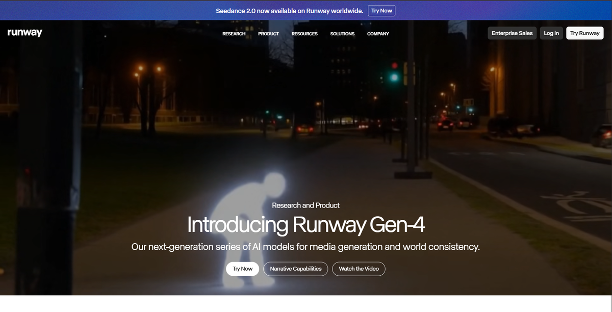Click the Enterprise Sales button

pyautogui.click(x=512, y=33)
